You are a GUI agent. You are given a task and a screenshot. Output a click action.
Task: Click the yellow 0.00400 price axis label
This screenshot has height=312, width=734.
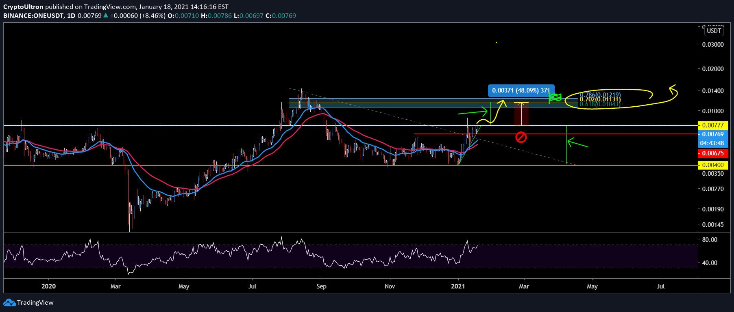pyautogui.click(x=712, y=165)
